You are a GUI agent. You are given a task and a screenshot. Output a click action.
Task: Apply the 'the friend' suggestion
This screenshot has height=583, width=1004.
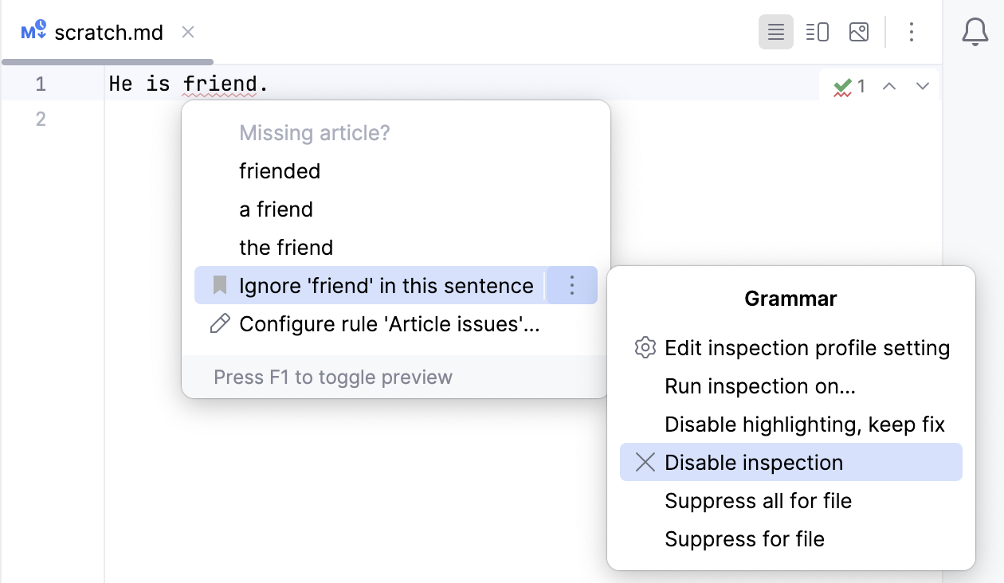tap(285, 247)
